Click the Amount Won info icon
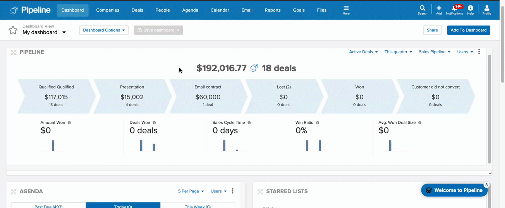 pos(69,123)
